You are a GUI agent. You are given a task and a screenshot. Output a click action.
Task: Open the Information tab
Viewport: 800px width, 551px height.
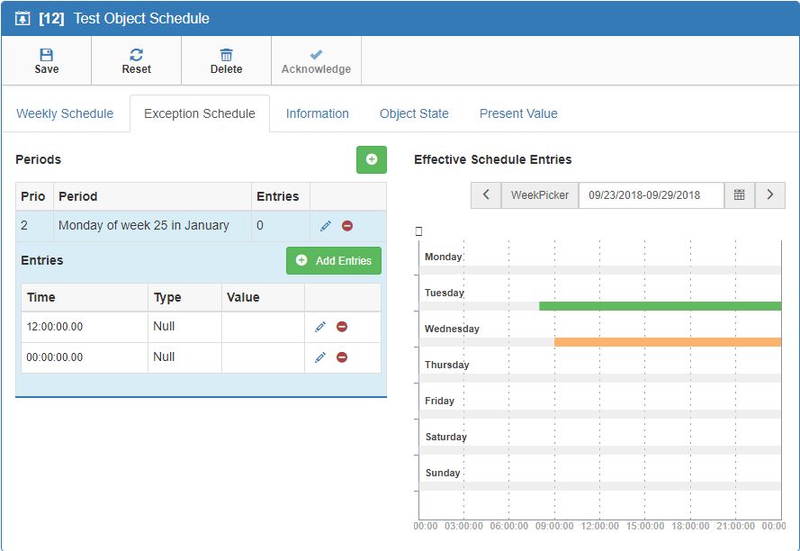tap(317, 113)
